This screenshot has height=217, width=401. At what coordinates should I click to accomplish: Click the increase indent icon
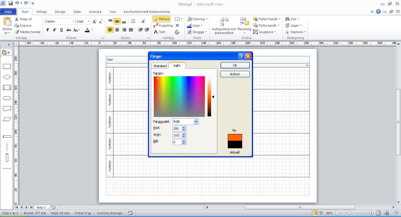[x=147, y=30]
